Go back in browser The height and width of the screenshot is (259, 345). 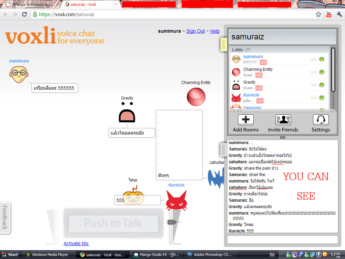pyautogui.click(x=5, y=15)
